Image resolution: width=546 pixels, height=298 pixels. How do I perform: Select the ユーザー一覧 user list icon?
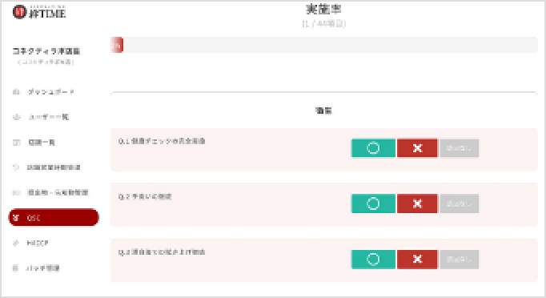(x=16, y=117)
